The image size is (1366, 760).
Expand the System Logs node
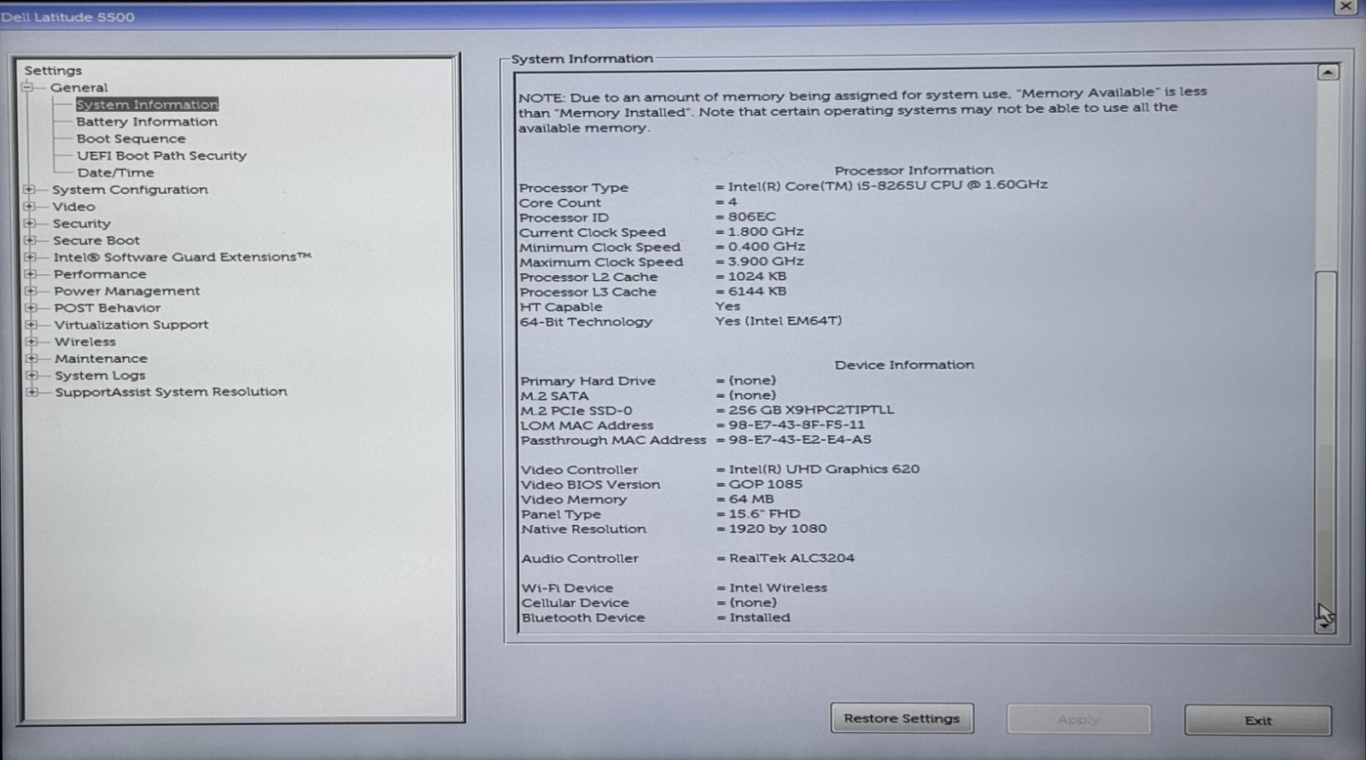pyautogui.click(x=32, y=375)
